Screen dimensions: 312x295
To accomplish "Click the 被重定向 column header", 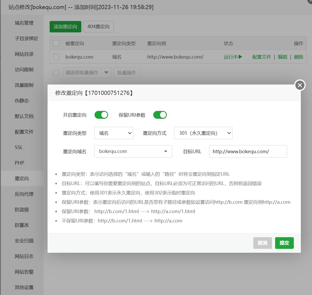I will 75,43.
